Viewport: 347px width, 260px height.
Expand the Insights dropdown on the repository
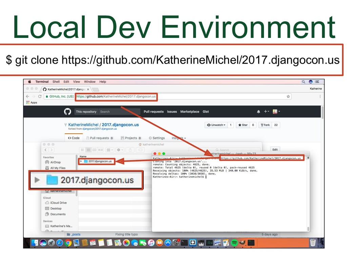click(179, 138)
